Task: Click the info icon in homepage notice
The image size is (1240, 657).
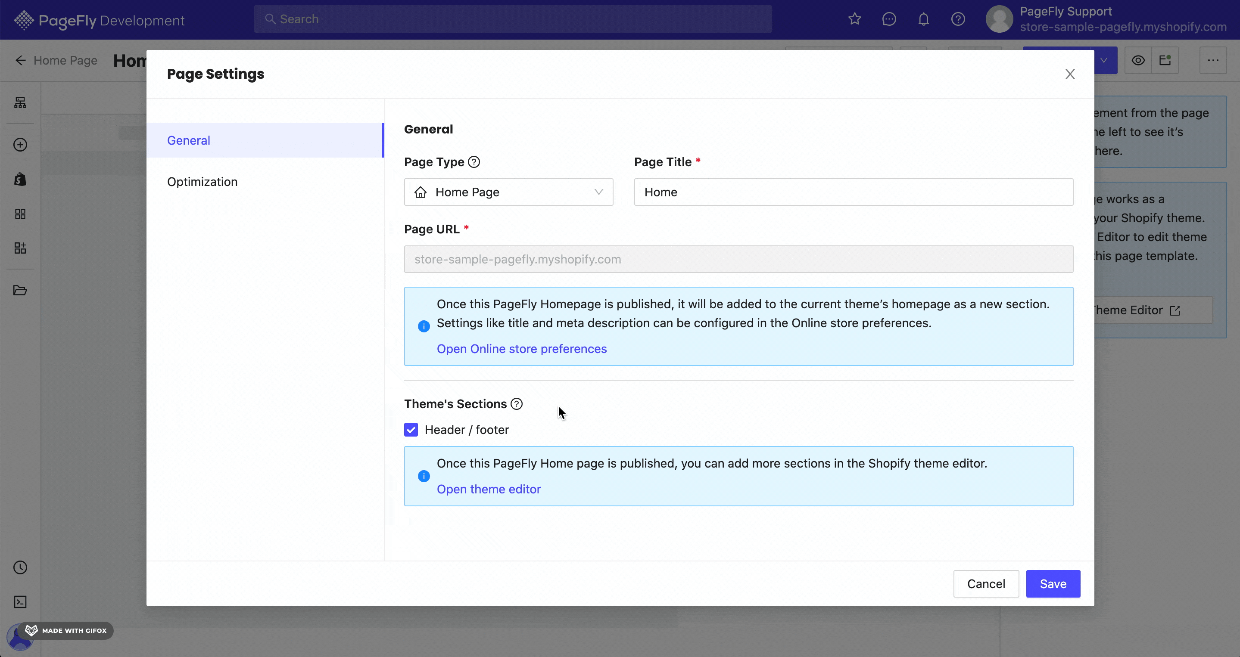Action: pyautogui.click(x=424, y=327)
